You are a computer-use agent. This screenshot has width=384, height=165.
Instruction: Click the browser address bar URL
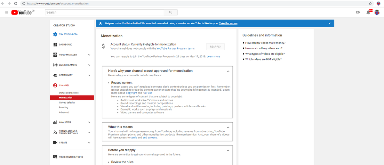[58, 4]
